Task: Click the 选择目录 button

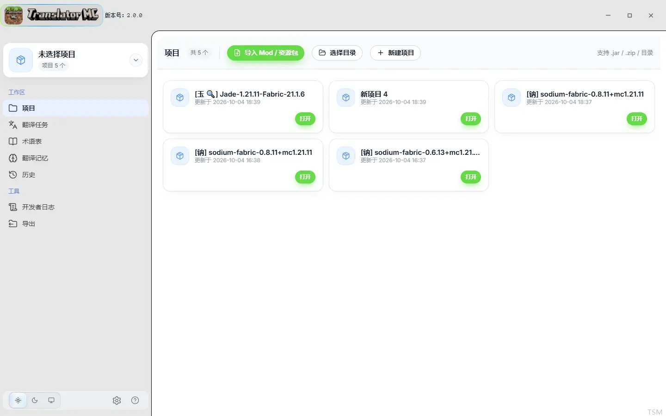Action: coord(337,53)
